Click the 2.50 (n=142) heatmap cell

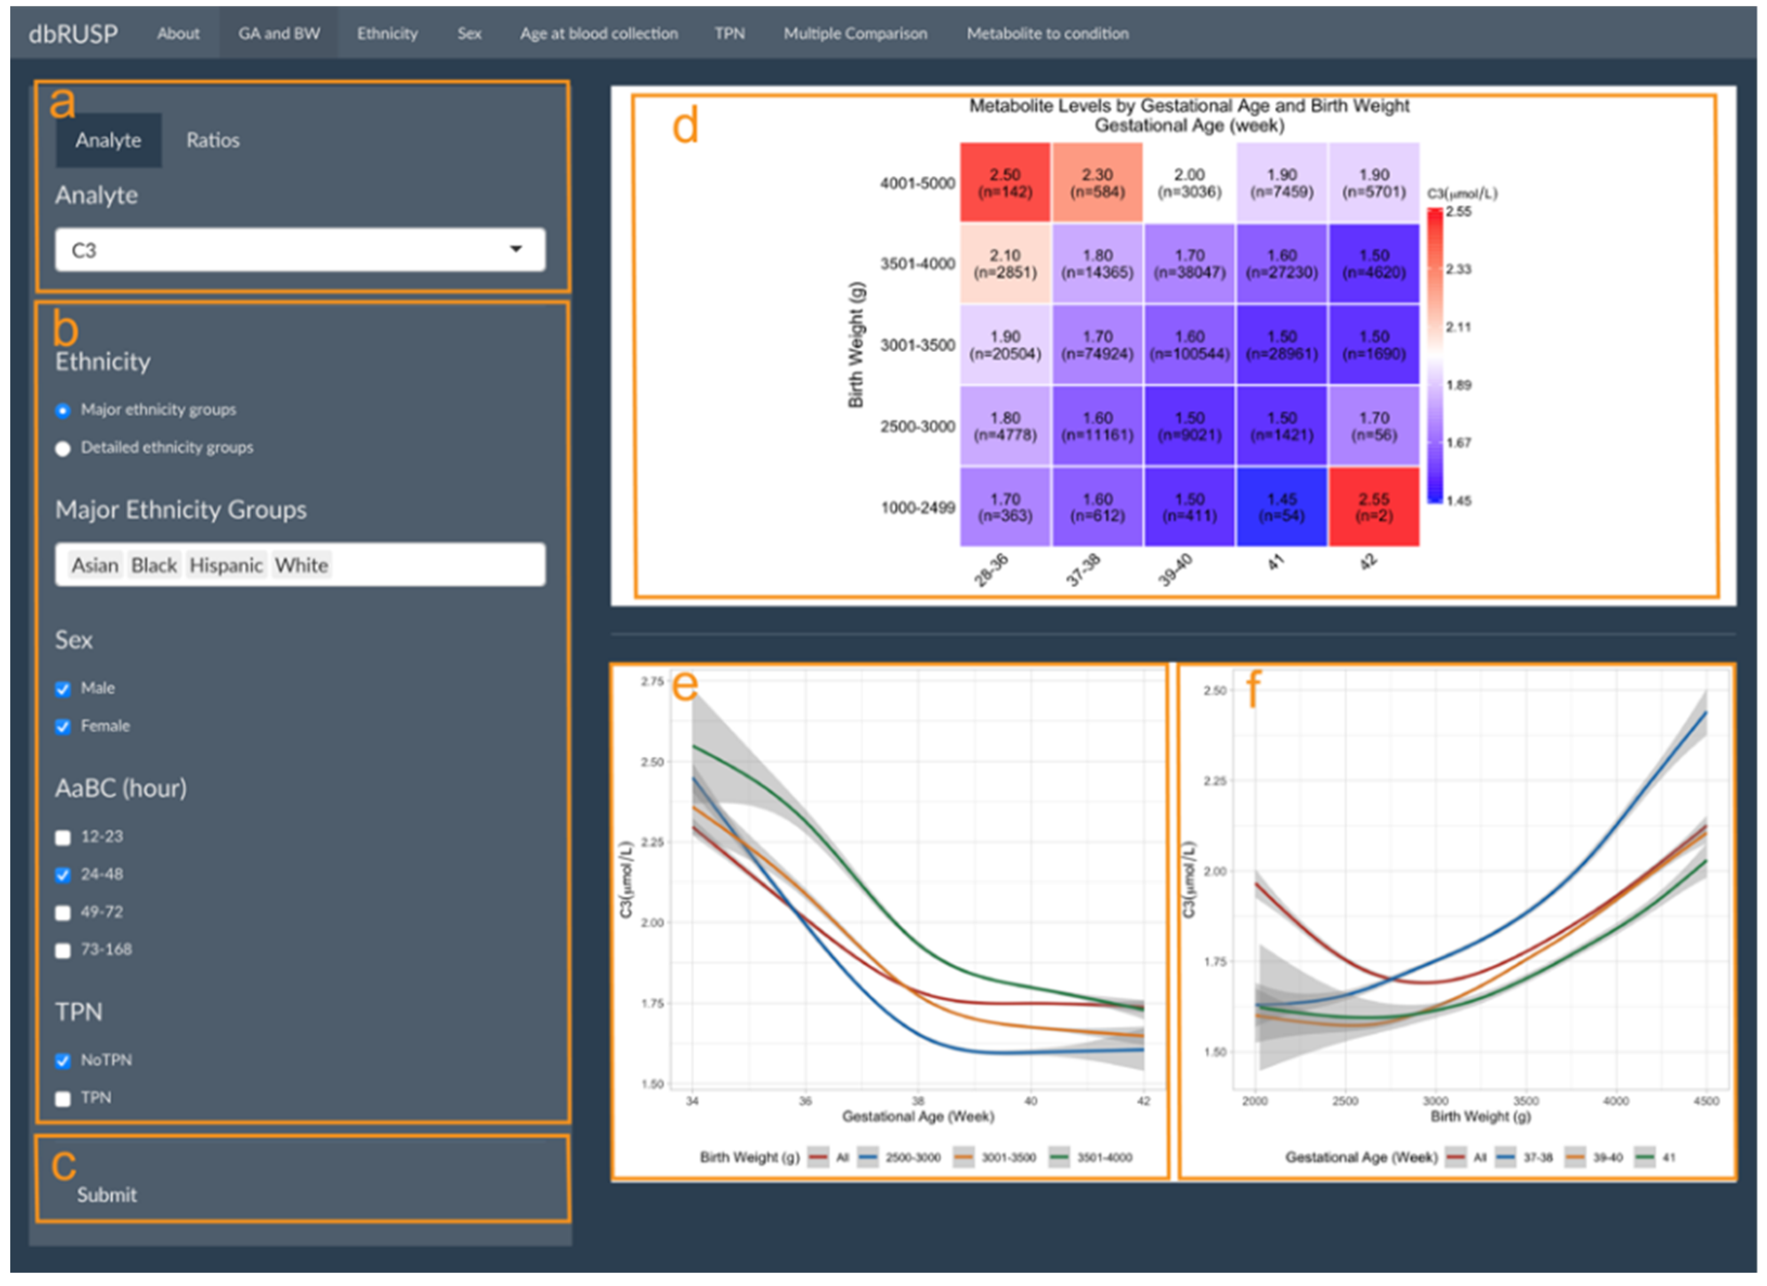1005,183
